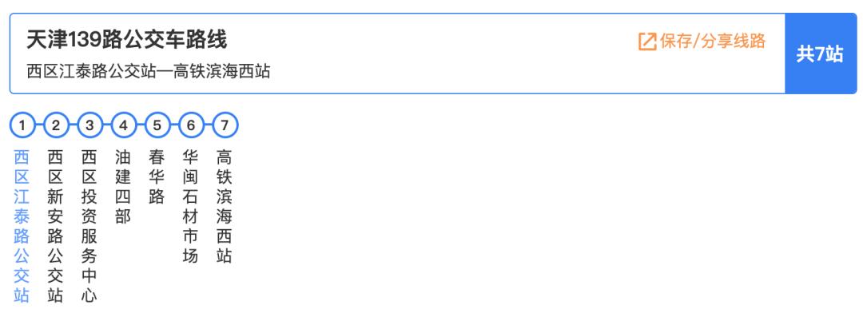Viewport: 863px width, 329px height.
Task: Select station circle number 6
Action: coord(191,125)
